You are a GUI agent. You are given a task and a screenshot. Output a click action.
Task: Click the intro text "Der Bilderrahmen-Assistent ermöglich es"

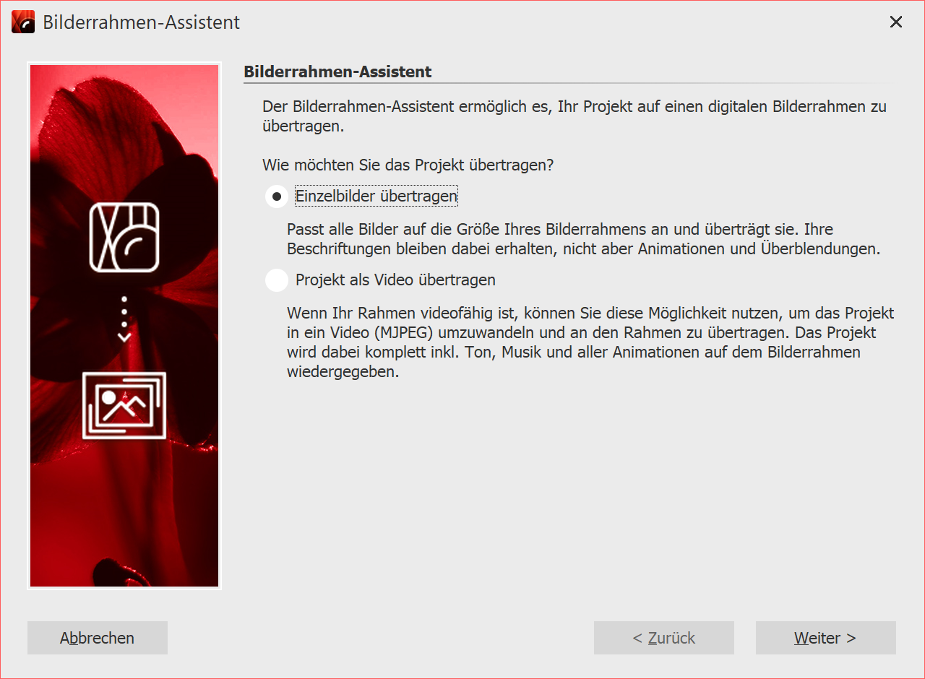pos(574,116)
